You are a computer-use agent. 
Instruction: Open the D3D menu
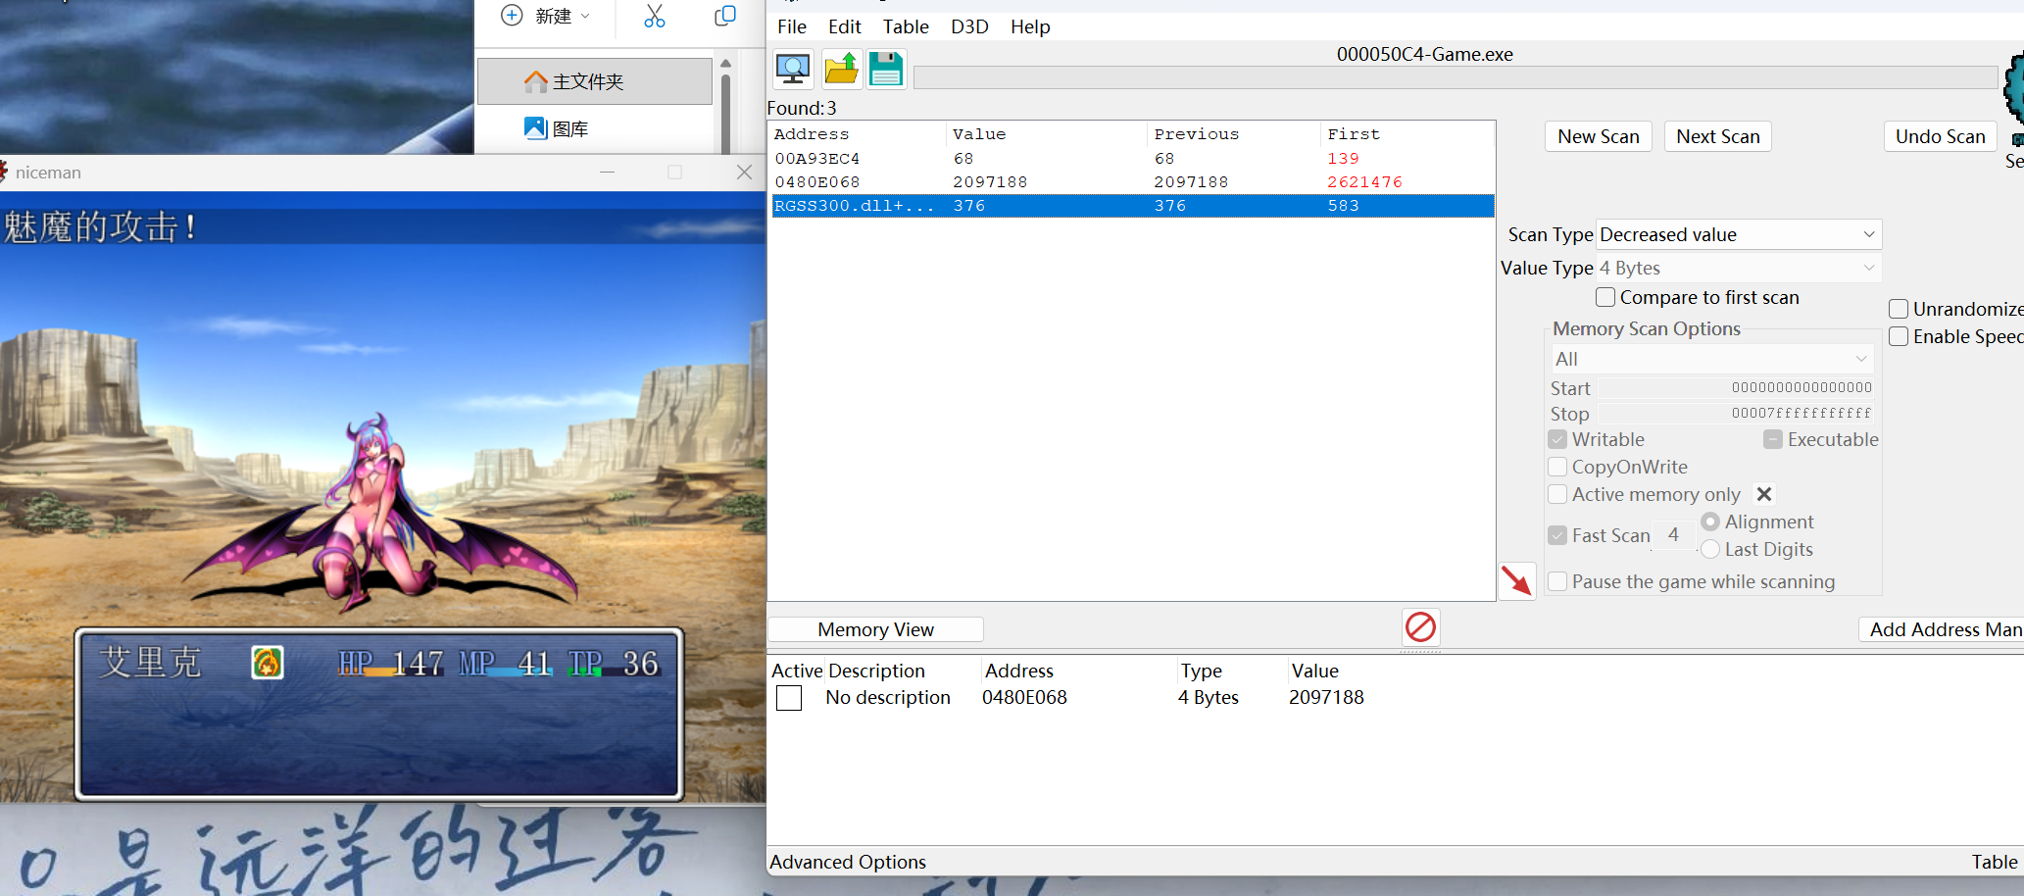pyautogui.click(x=969, y=26)
